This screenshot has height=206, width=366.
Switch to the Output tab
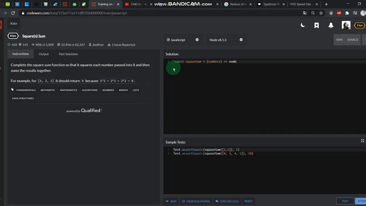pos(43,54)
